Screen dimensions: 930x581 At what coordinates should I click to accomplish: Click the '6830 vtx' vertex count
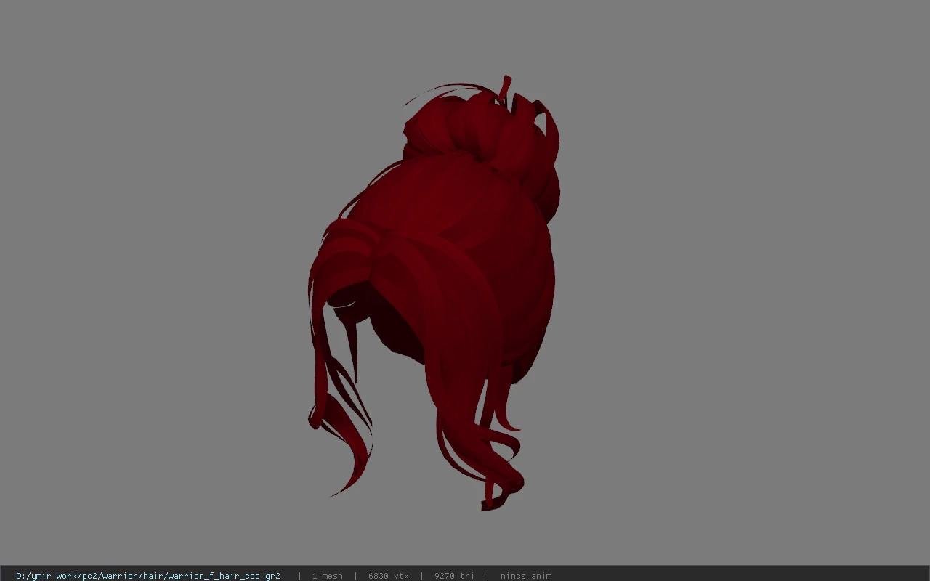pos(389,576)
